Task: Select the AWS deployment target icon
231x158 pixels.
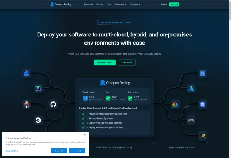Action: pyautogui.click(x=191, y=120)
